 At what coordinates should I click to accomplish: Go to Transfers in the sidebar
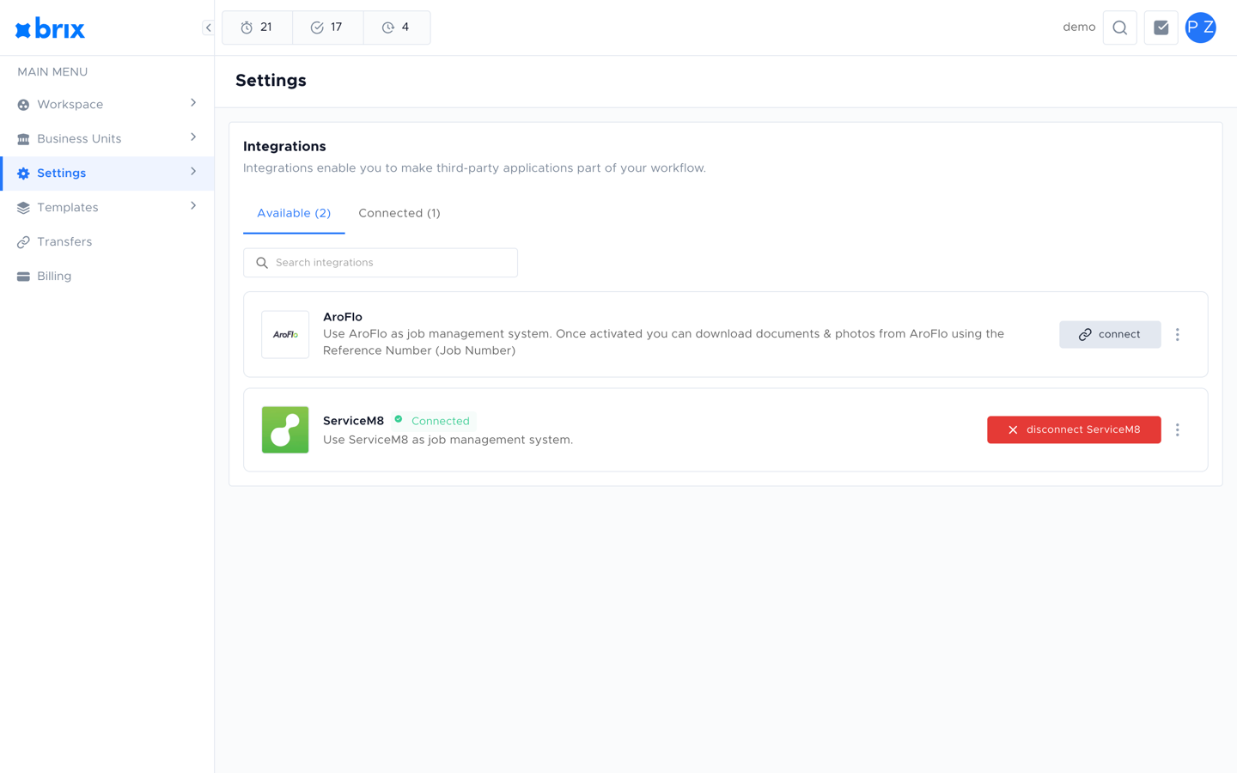[107, 242]
